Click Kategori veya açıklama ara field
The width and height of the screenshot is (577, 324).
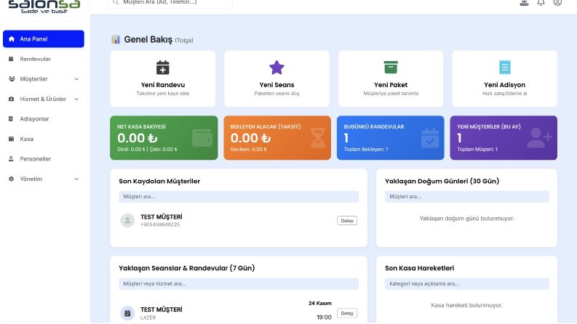point(466,283)
